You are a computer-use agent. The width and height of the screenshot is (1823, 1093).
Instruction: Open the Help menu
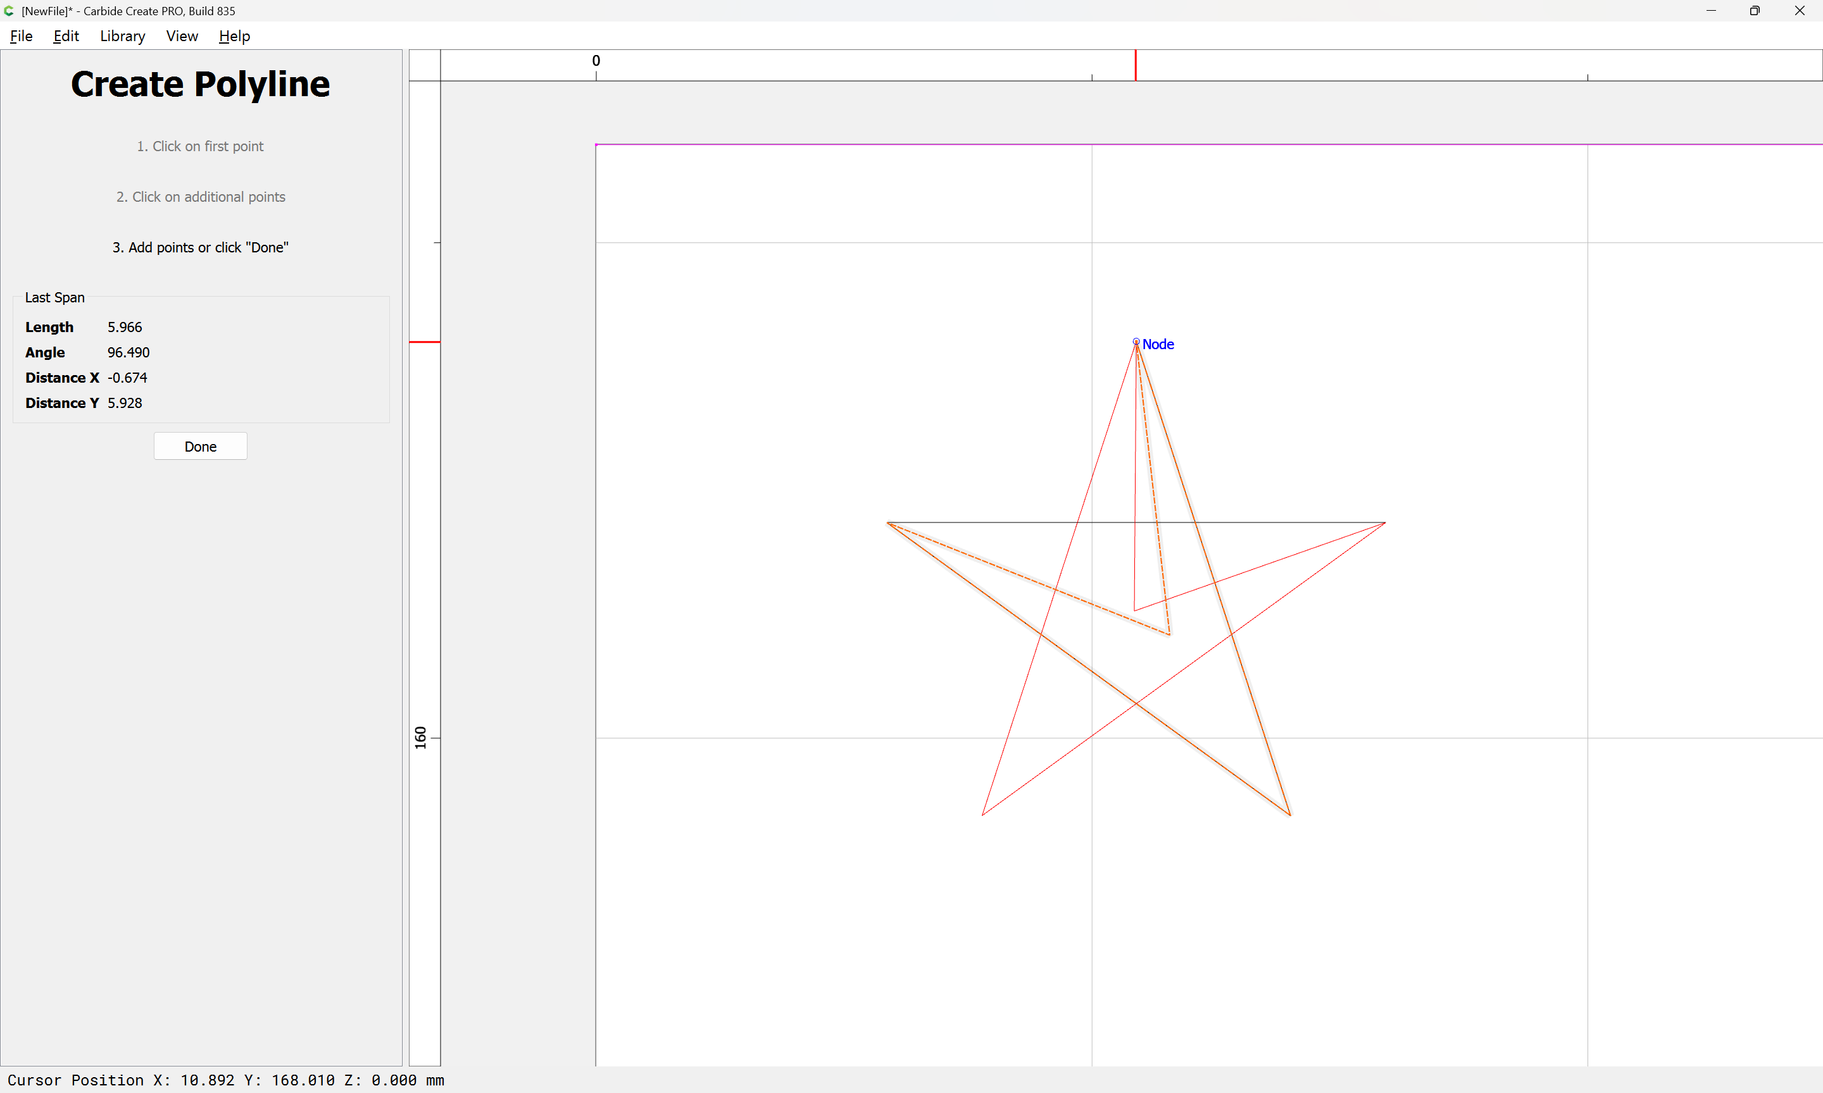coord(234,36)
